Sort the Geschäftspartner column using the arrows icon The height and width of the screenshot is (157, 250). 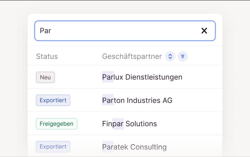pos(170,57)
